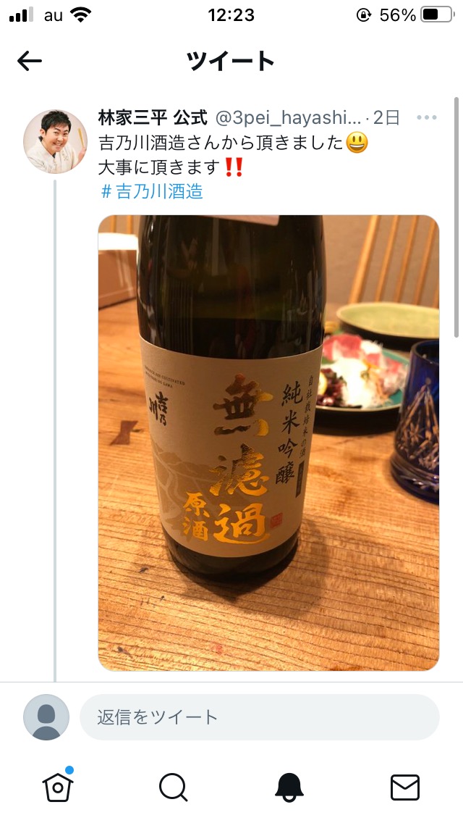Viewport: 463px width, 823px height.
Task: Tap 林家三平's profile avatar
Action: (55, 142)
